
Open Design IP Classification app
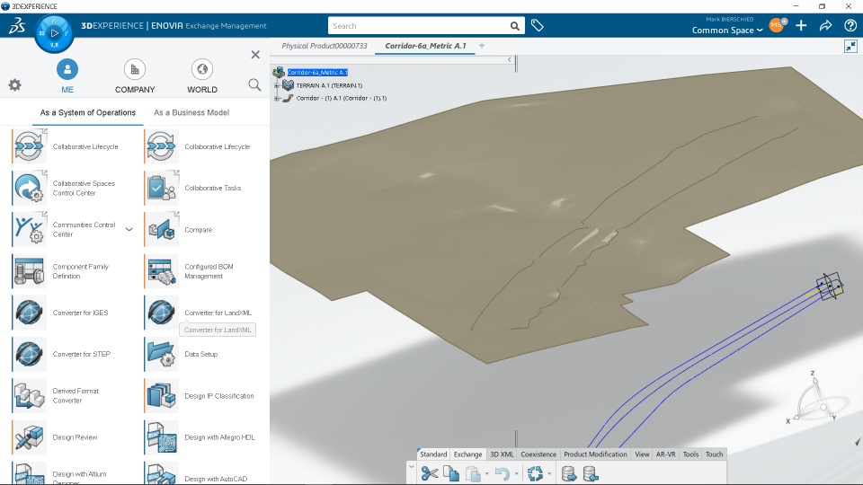161,395
